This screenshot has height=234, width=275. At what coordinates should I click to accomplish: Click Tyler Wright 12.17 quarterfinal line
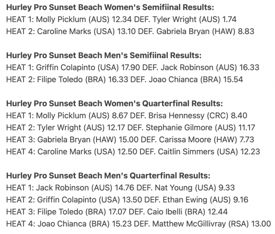[131, 127]
